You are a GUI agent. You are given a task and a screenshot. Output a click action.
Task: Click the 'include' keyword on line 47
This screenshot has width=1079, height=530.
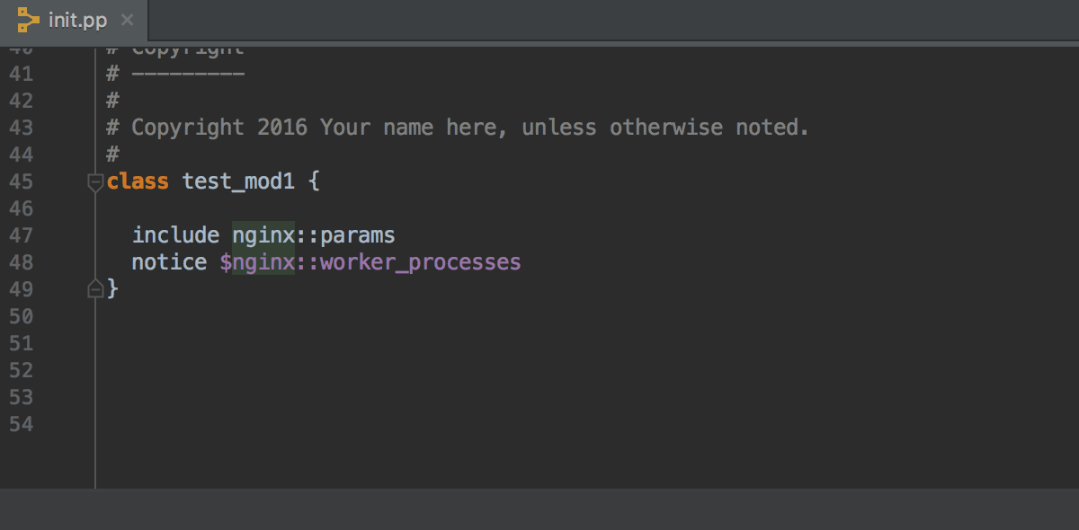click(175, 235)
